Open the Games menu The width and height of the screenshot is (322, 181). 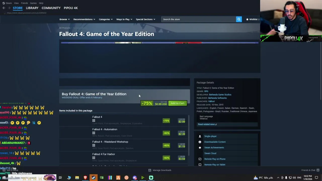pyautogui.click(x=33, y=3)
